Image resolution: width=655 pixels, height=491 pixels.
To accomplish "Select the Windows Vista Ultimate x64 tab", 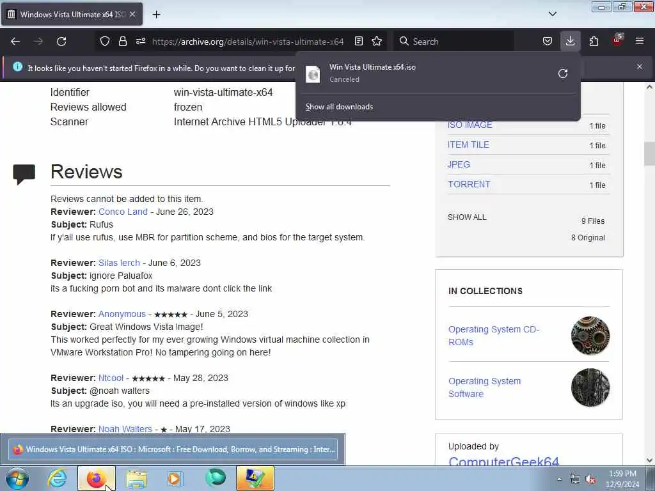I will pyautogui.click(x=72, y=15).
